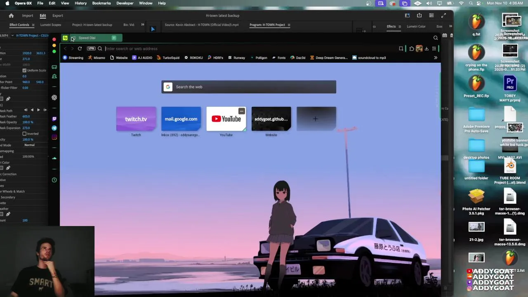Open Instagram from the Opera sidebar
528x297 pixels.
(x=54, y=137)
